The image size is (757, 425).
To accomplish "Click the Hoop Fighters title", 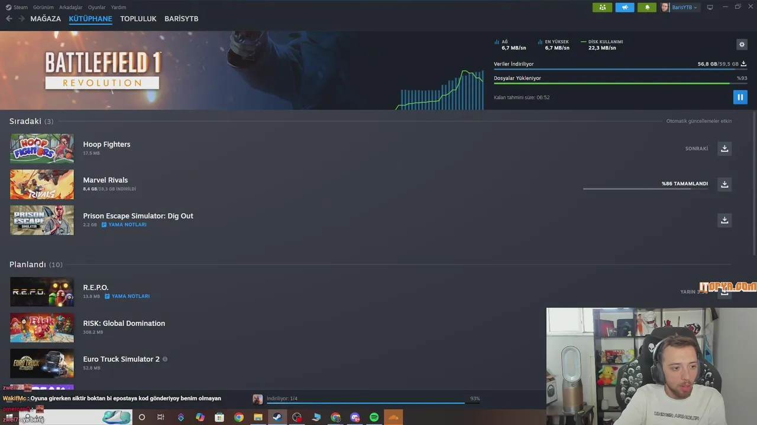I will coord(106,144).
